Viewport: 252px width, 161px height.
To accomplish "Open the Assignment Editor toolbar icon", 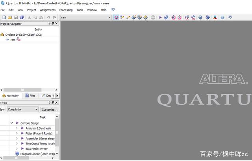I will (122, 17).
